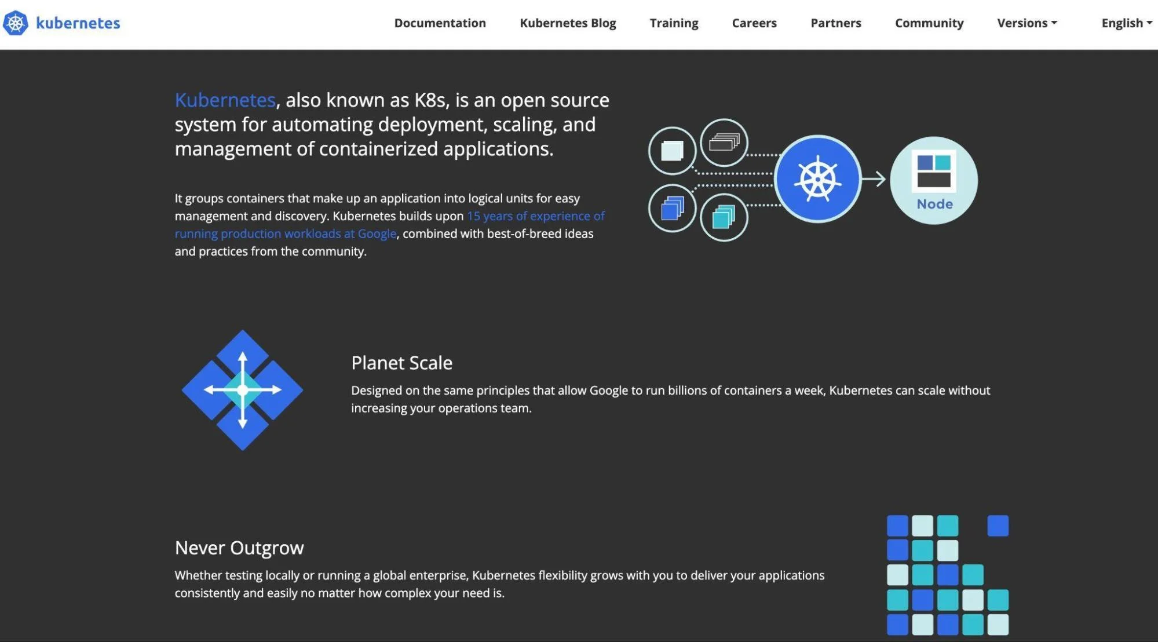The height and width of the screenshot is (642, 1158).
Task: Click a blue tile in the Never Outgrow mosaic
Action: point(897,525)
